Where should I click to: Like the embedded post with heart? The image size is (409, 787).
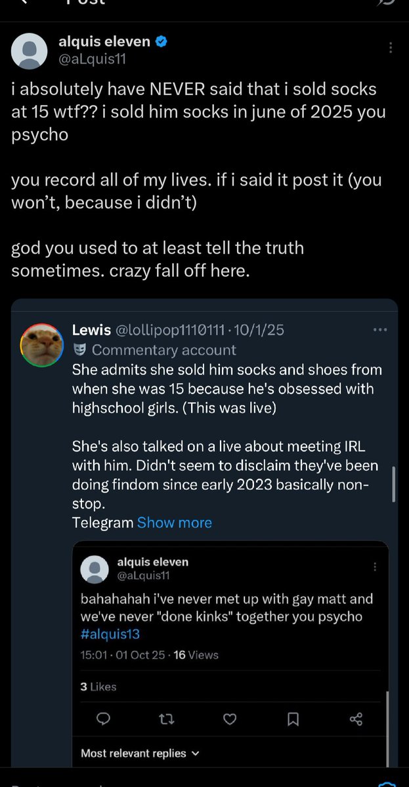230,719
